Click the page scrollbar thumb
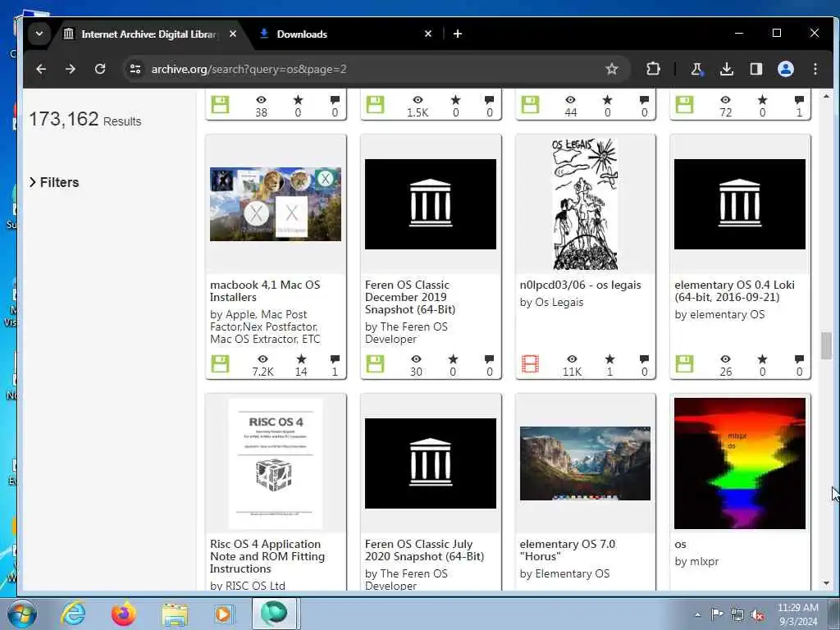The image size is (840, 630). pos(826,346)
